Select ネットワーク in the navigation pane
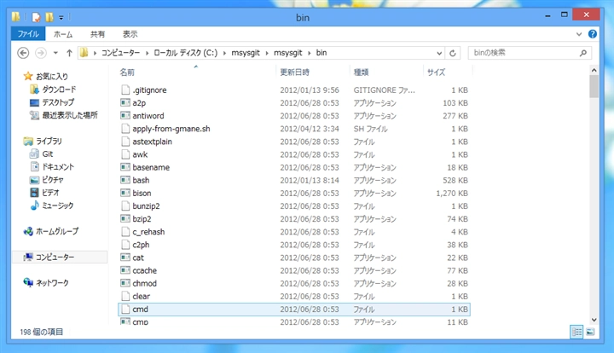Image resolution: width=614 pixels, height=353 pixels. coord(52,283)
